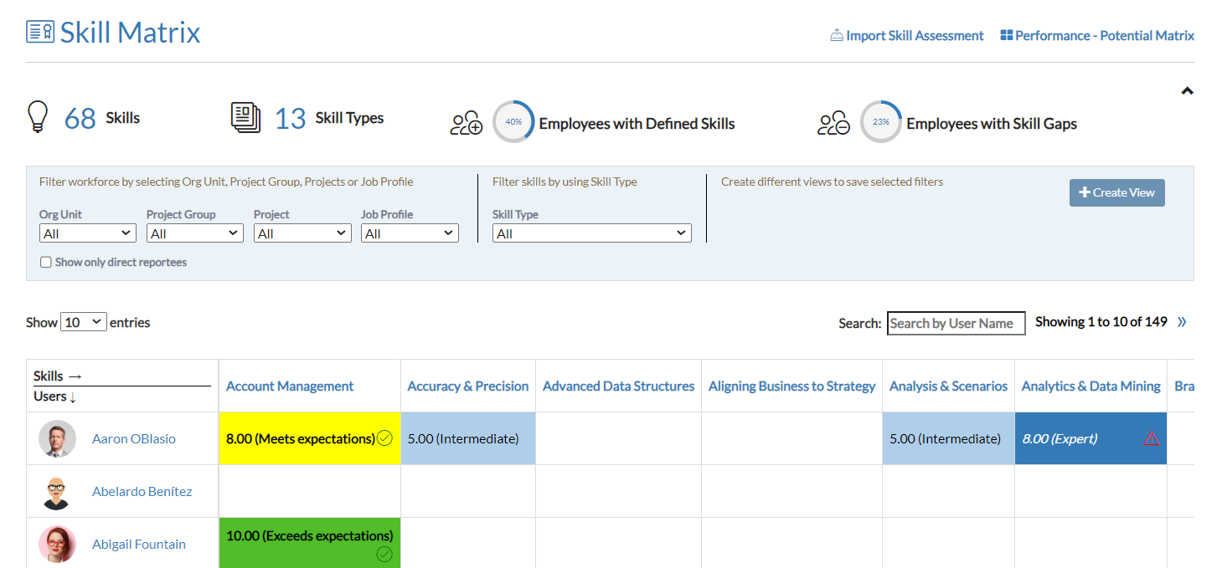Collapse the summary panel with caret arrow

1187,91
